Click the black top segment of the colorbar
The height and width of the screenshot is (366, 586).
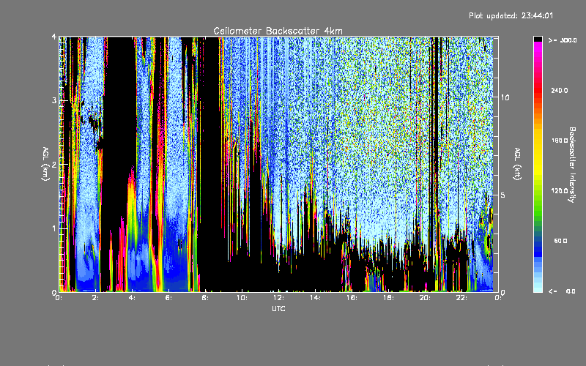[x=538, y=40]
